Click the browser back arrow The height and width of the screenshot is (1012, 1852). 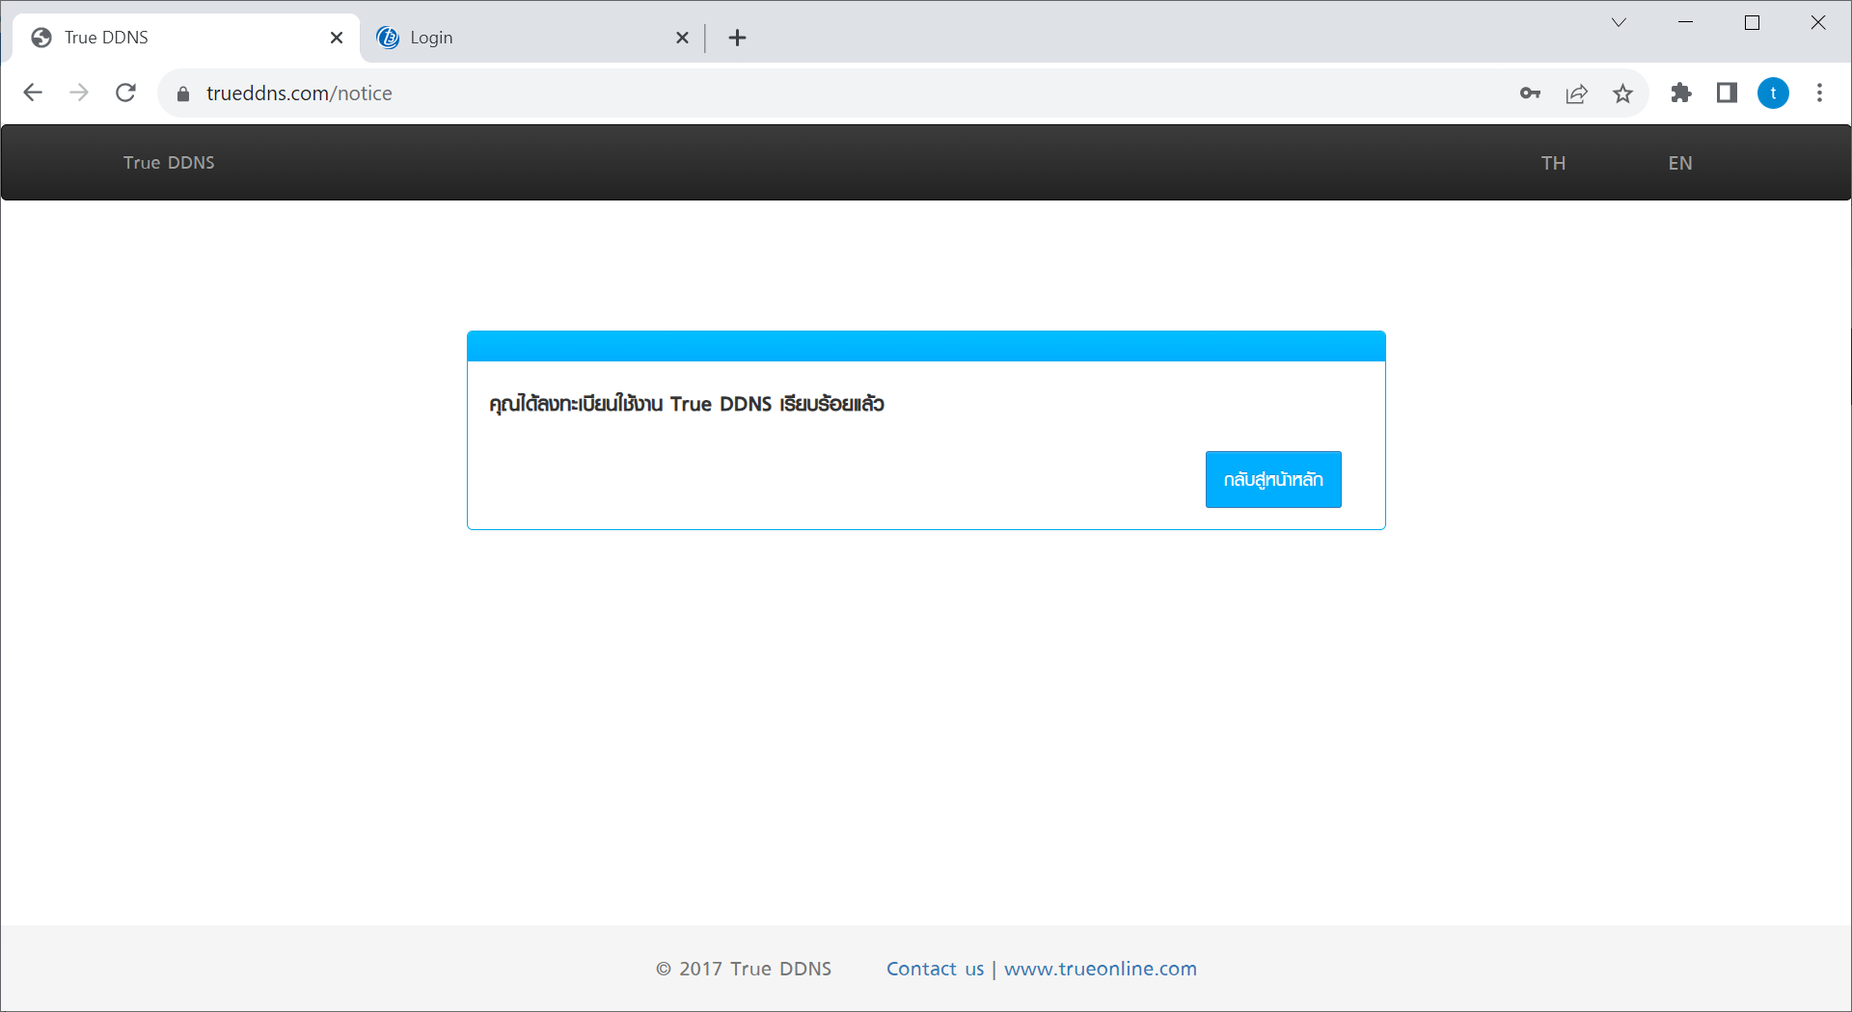33,93
